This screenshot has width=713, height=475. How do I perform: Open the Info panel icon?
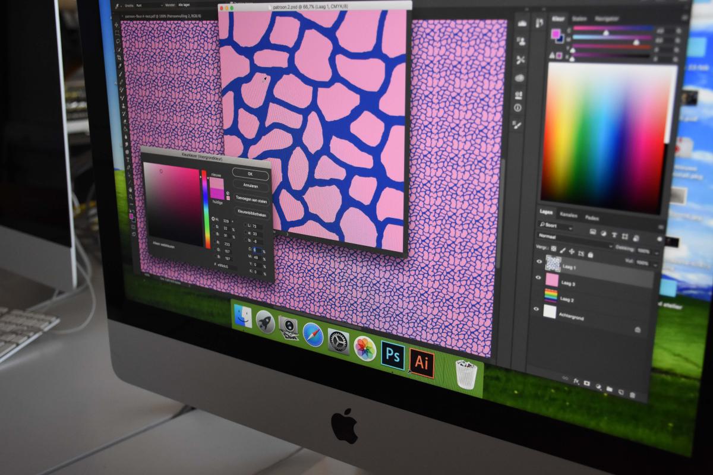coord(518,107)
